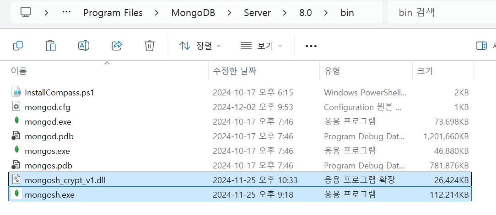Click the 46,880KB size cell
496x215 pixels.
451,151
